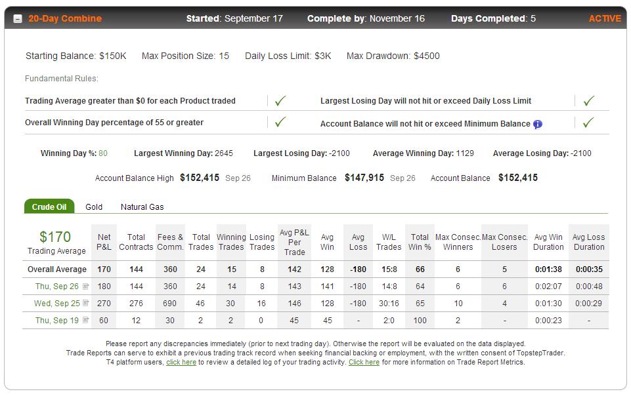Image resolution: width=631 pixels, height=396 pixels.
Task: Open the T4 platform 'click here' link
Action: (x=181, y=363)
